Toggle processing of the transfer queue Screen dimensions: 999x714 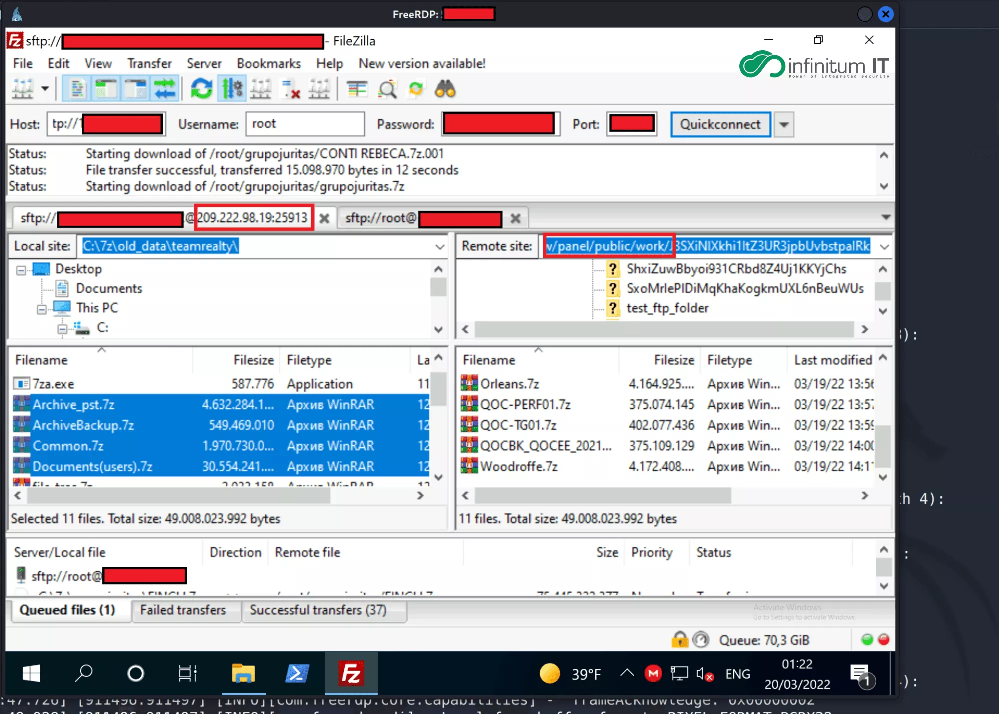pyautogui.click(x=232, y=90)
